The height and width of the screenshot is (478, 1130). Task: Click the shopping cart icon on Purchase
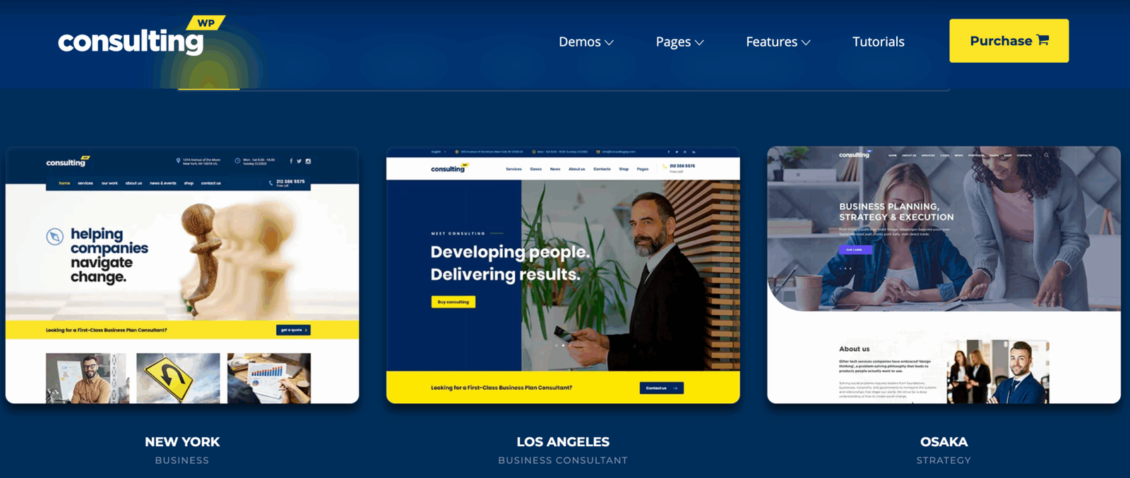pyautogui.click(x=1043, y=40)
